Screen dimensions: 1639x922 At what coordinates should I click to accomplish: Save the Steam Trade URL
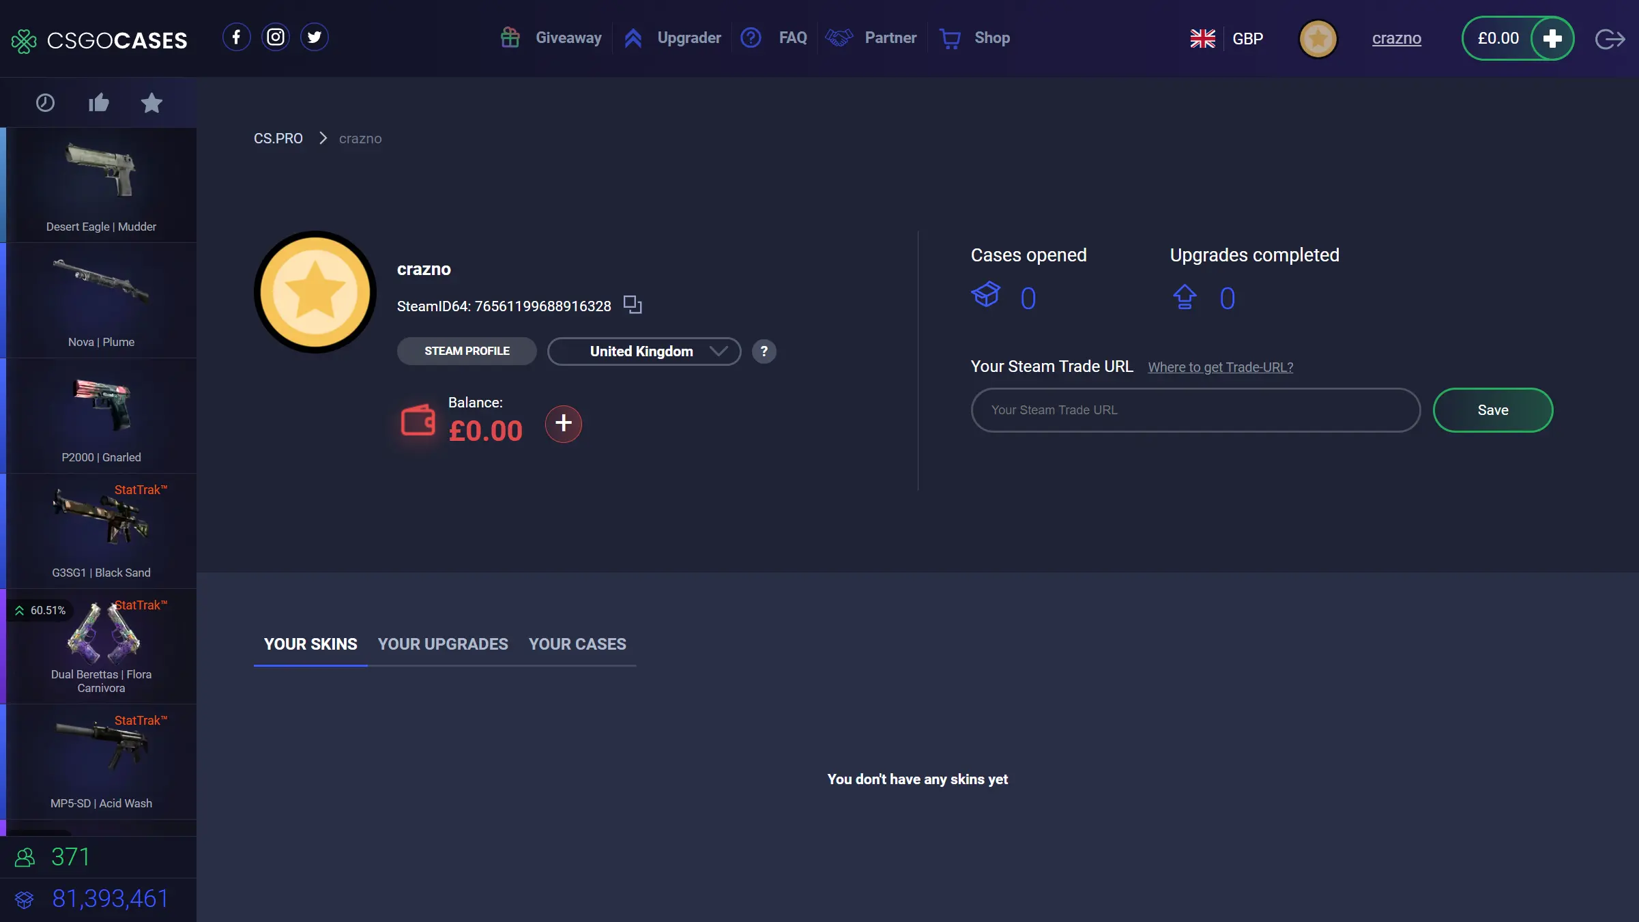[x=1493, y=410]
